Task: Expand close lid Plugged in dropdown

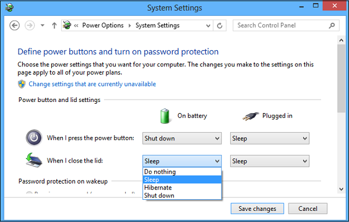Action: pyautogui.click(x=269, y=161)
